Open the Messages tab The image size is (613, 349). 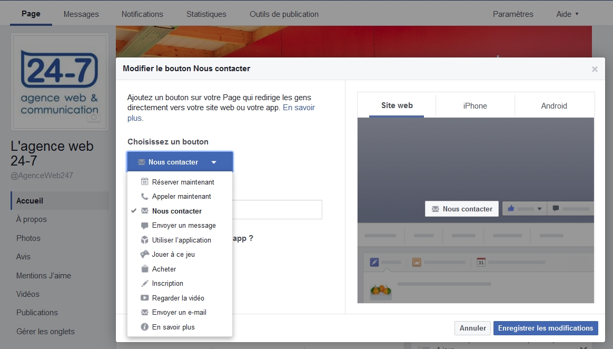coord(81,14)
